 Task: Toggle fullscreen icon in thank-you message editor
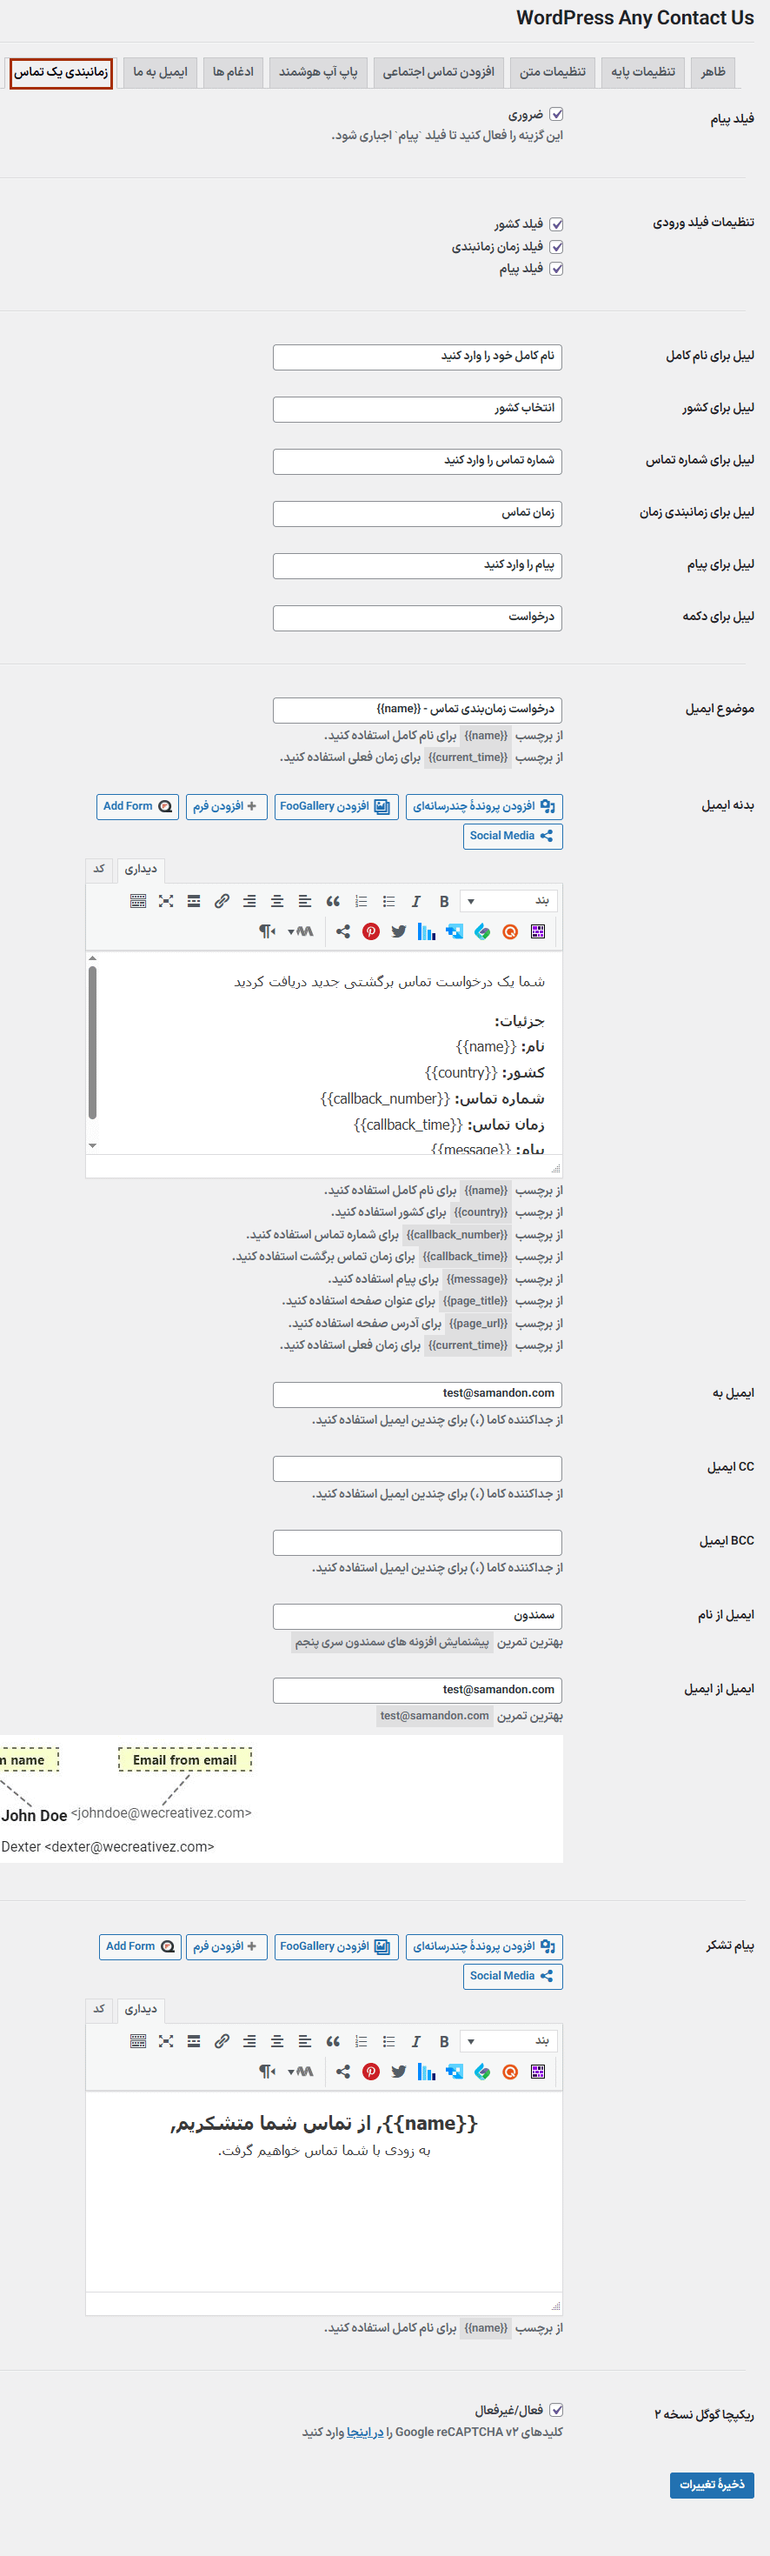click(x=165, y=2041)
